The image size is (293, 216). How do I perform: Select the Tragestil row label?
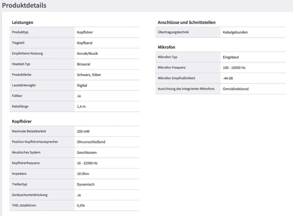(18, 43)
